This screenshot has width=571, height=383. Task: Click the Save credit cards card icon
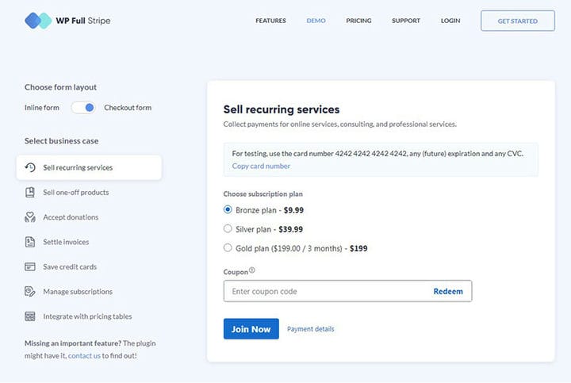[x=30, y=267]
